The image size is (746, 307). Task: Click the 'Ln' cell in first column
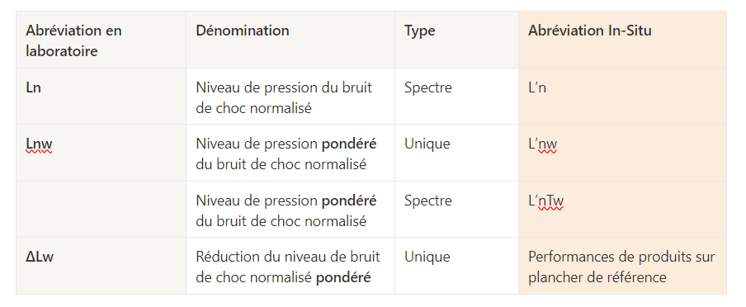(x=101, y=97)
